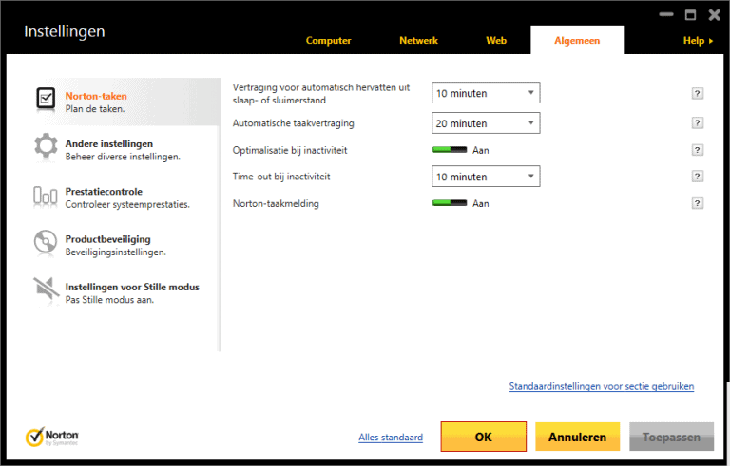730x466 pixels.
Task: Click the Toepassen button
Action: 671,437
